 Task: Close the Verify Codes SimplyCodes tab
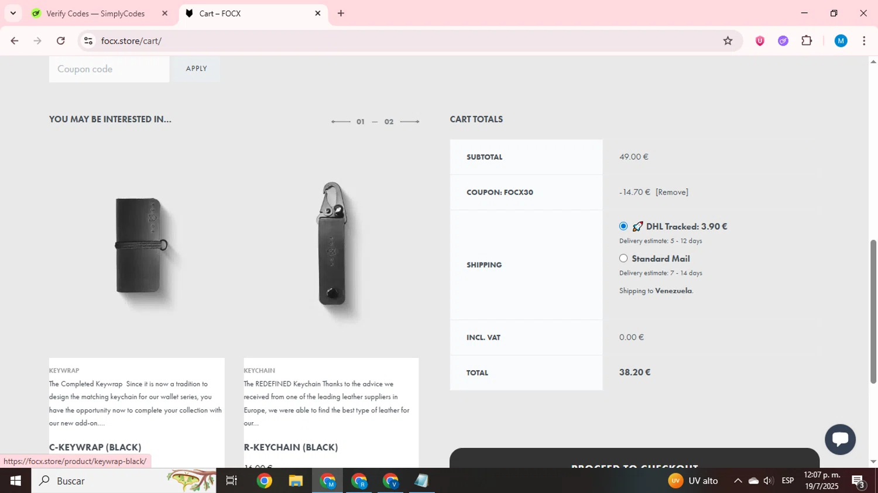(164, 13)
